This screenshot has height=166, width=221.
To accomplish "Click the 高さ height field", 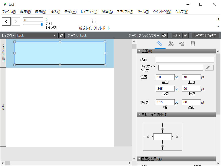I will 191,102.
